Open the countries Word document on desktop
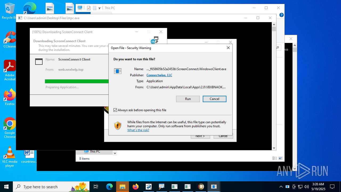The image size is (341, 192). pyautogui.click(x=29, y=157)
